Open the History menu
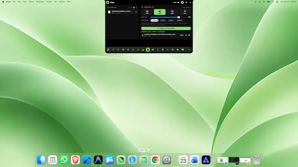 click(31, 2)
